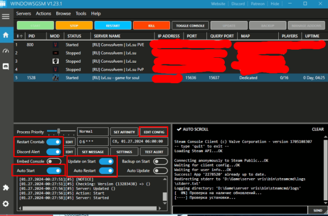
Task: Select server row '[RU] CorvusAvem | LvL.su PVE'
Action: pyautogui.click(x=171, y=45)
